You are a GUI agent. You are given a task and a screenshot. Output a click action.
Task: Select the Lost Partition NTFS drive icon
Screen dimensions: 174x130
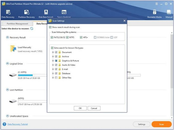tap(13, 101)
